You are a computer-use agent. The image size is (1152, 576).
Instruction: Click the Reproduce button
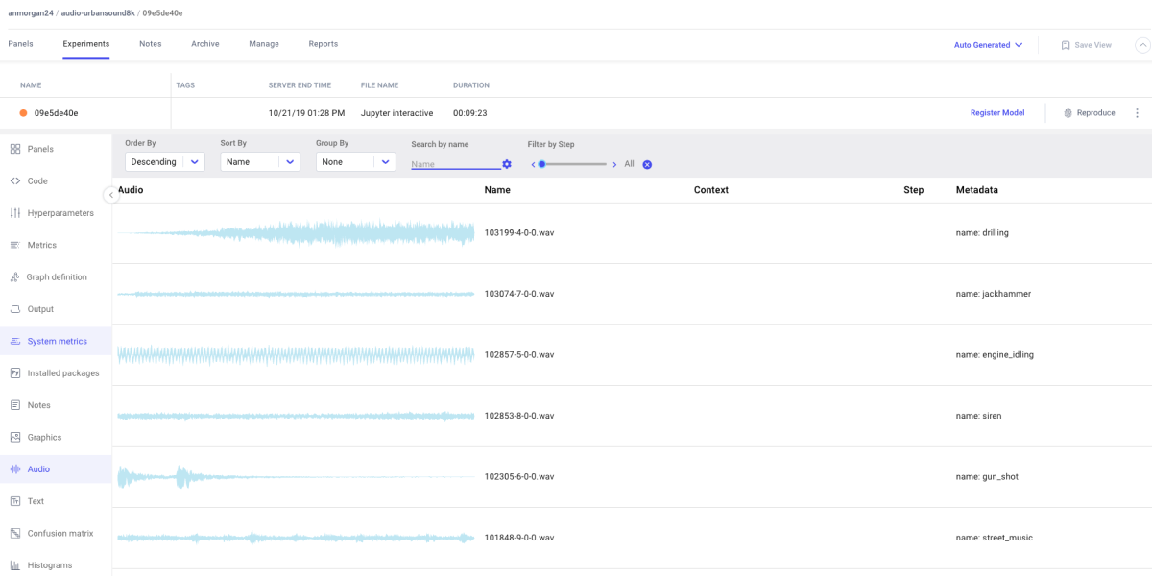pos(1090,113)
